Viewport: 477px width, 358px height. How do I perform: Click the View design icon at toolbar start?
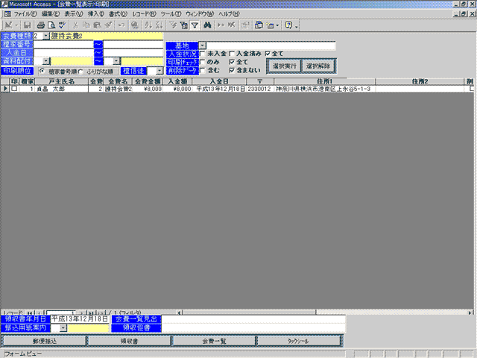tap(8, 25)
